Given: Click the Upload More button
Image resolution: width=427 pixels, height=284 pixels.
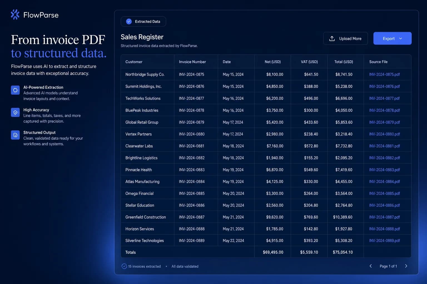Looking at the screenshot, I should (x=346, y=38).
